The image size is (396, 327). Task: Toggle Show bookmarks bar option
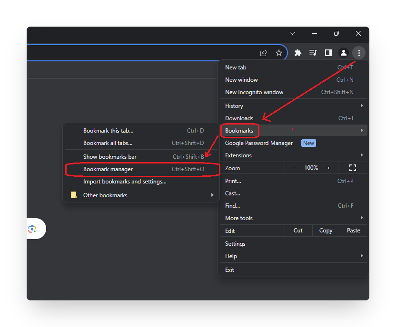110,157
